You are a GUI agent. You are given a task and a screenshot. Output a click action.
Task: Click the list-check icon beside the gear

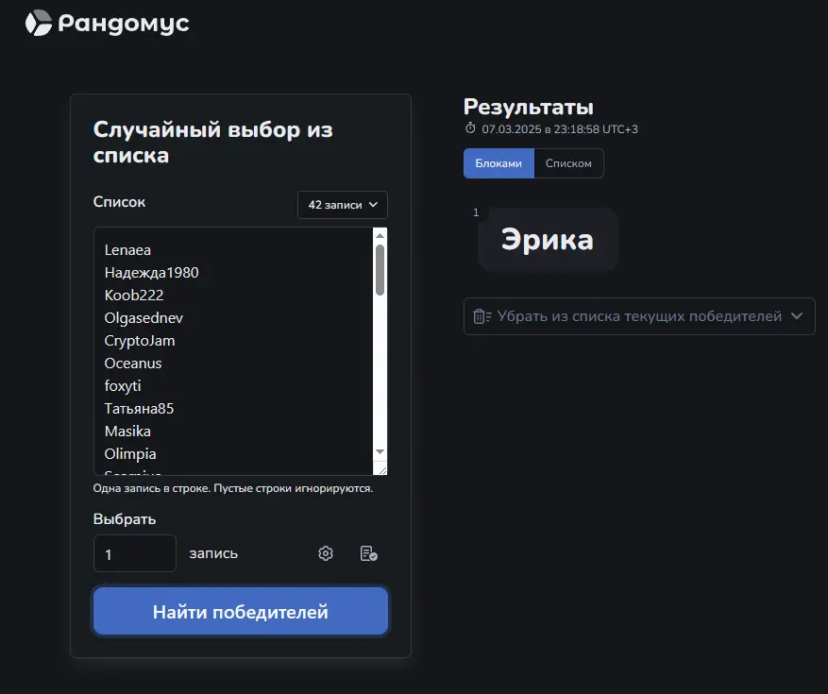pyautogui.click(x=368, y=553)
